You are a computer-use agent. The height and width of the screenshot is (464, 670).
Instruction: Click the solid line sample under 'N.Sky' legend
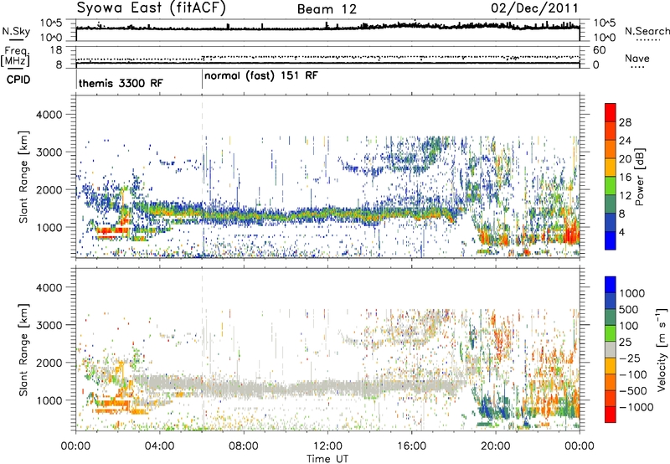(16, 39)
